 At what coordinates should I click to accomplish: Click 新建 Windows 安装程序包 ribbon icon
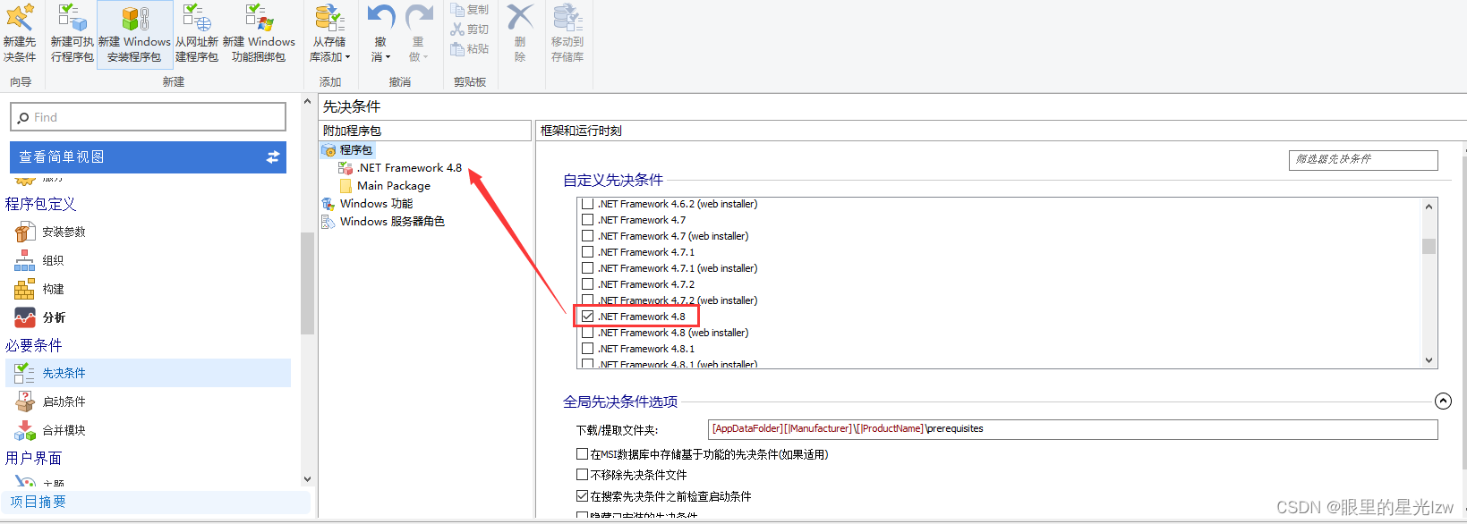pos(134,33)
